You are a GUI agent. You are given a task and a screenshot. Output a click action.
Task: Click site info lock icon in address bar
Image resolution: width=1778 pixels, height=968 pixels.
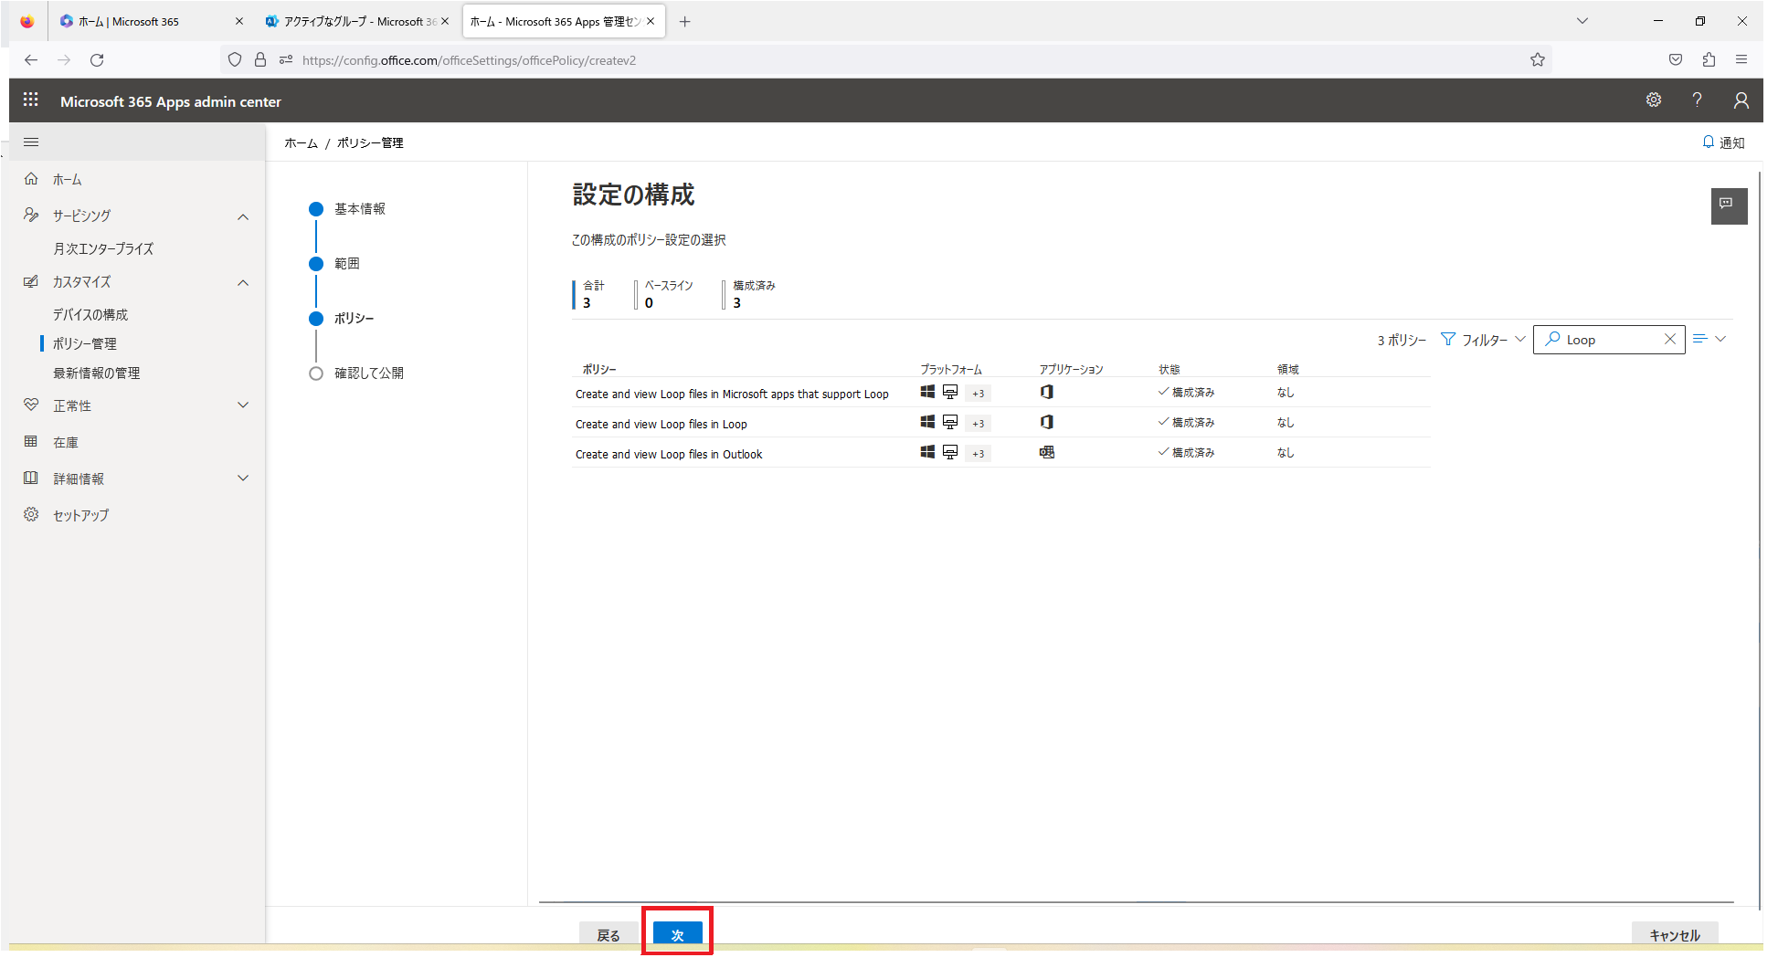point(260,60)
